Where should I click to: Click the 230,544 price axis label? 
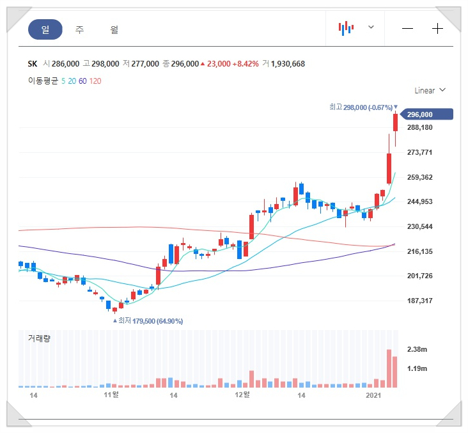click(419, 226)
